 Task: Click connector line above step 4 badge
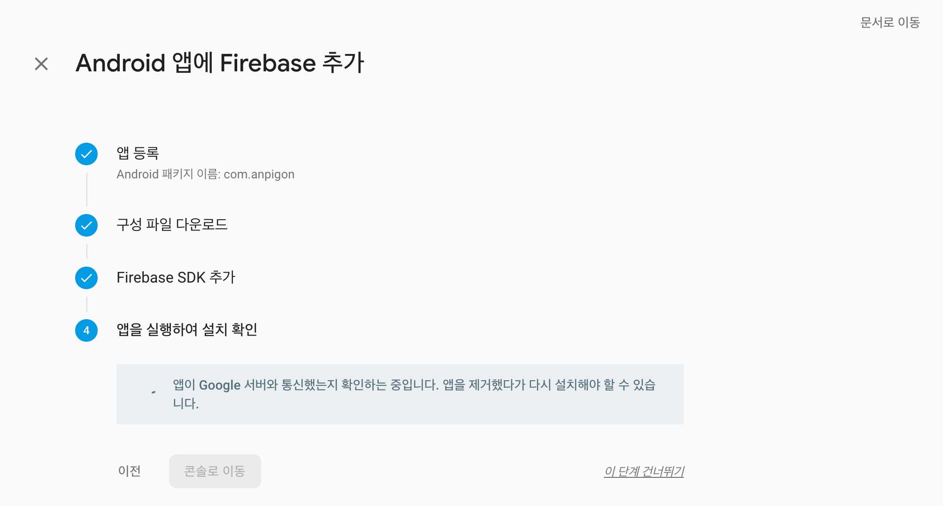coord(87,304)
